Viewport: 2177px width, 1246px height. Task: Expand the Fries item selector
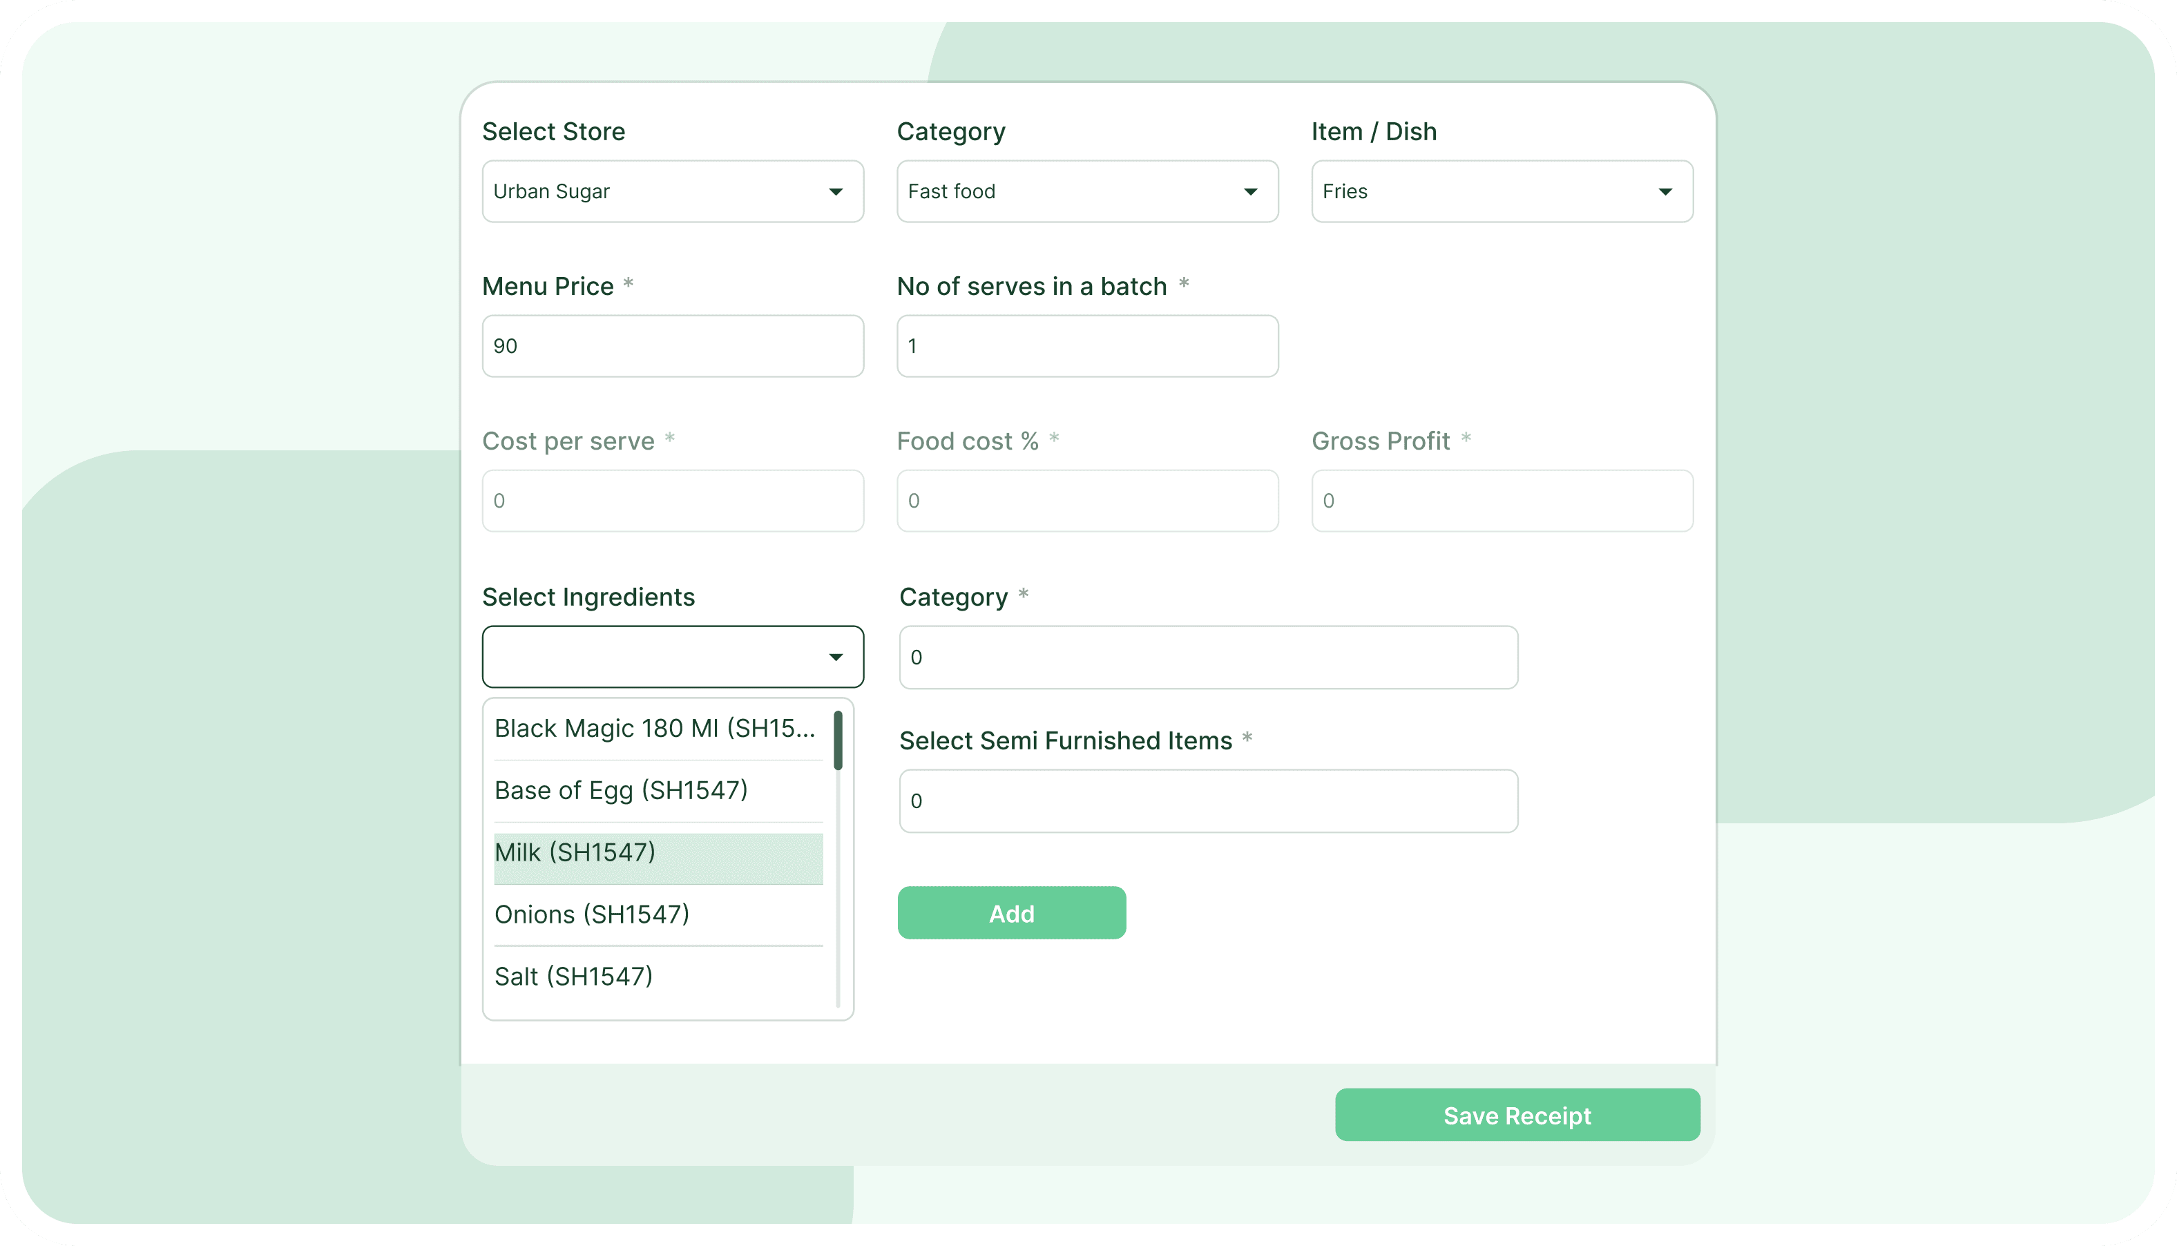tap(1502, 192)
